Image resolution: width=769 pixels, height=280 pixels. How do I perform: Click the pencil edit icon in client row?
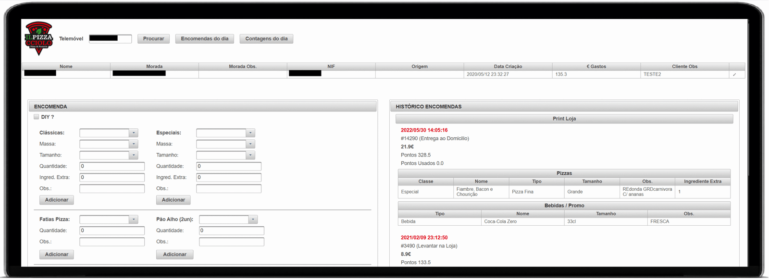[x=734, y=74]
